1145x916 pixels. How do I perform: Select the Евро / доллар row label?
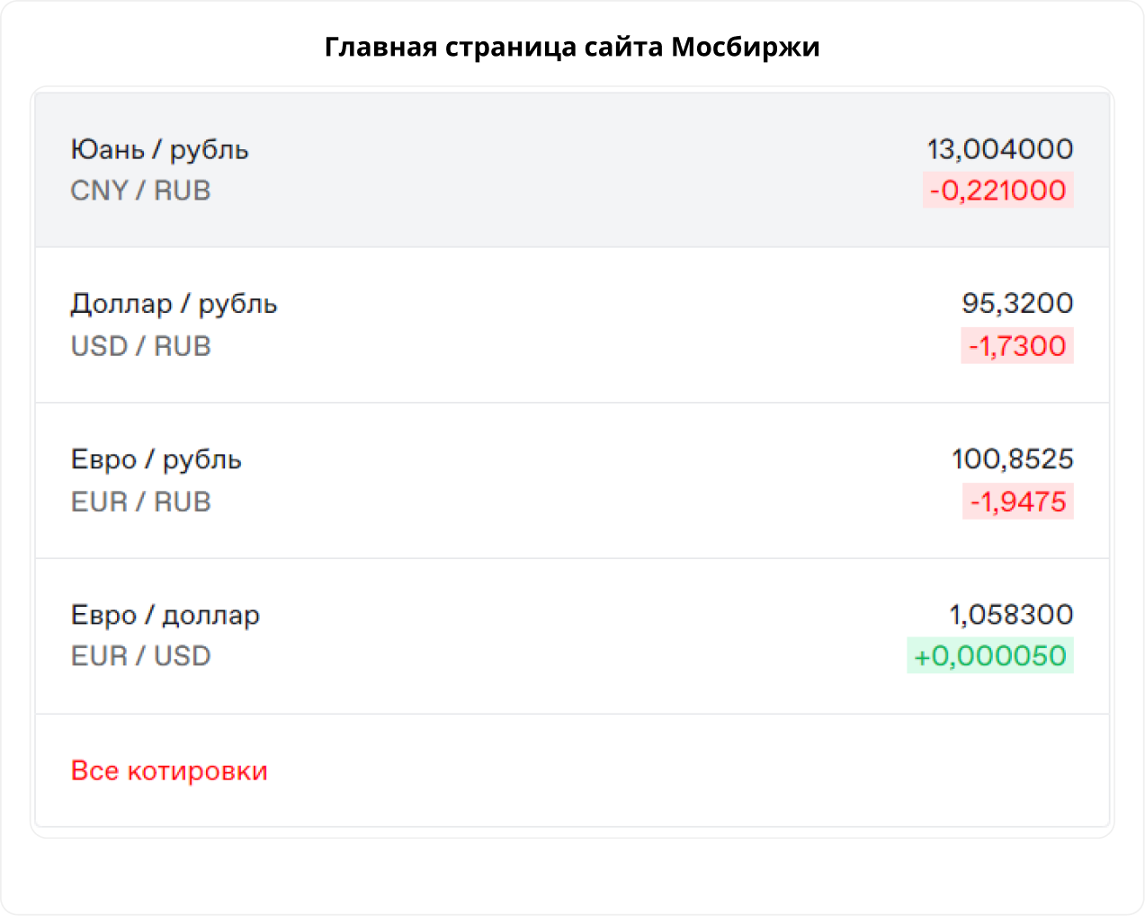click(165, 616)
